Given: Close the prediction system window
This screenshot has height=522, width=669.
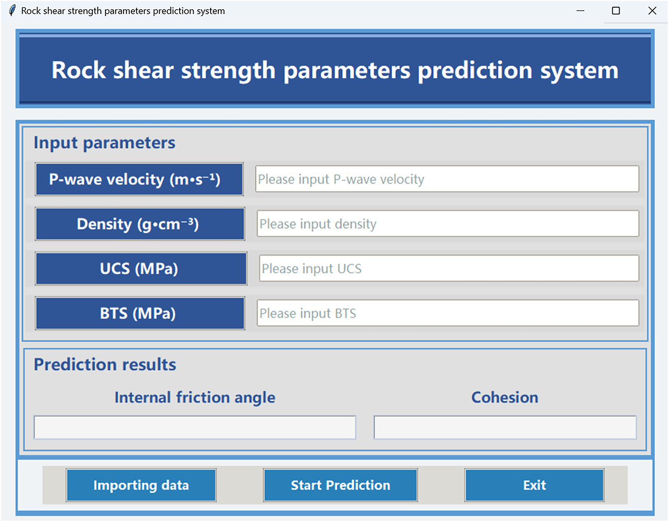Looking at the screenshot, I should coord(652,11).
